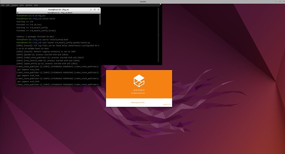Click the '[ros2_control_node-3]: process started' line

(x=48, y=60)
